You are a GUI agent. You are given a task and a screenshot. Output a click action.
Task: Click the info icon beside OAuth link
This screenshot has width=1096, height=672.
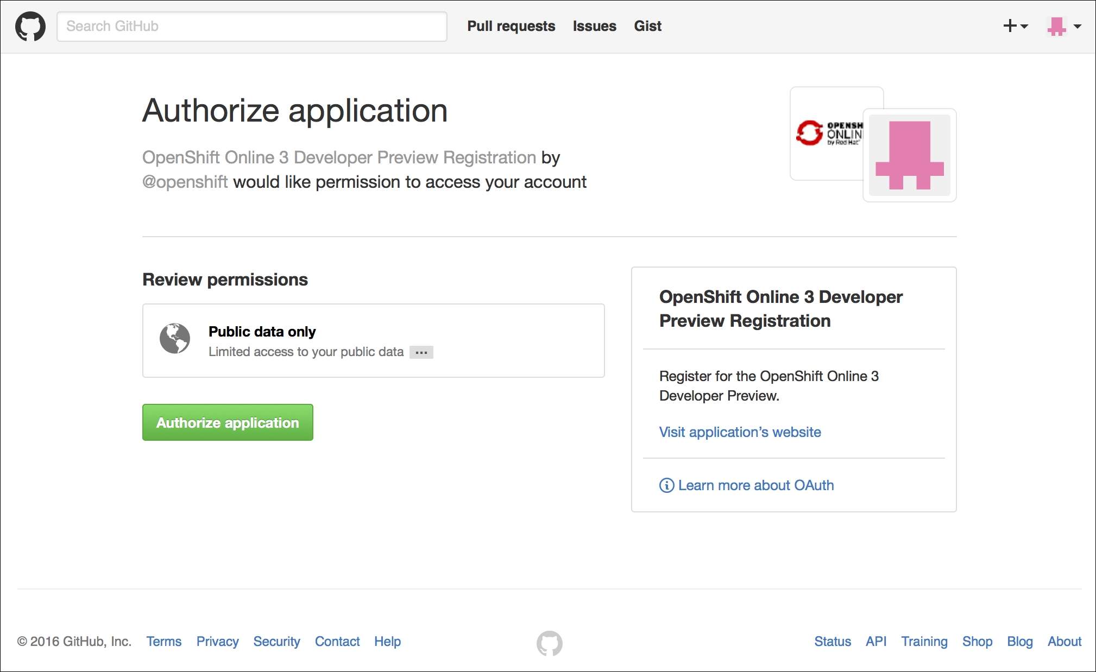(666, 485)
